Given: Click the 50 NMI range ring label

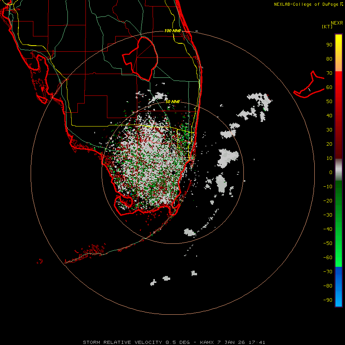Looking at the screenshot, I should 172,102.
